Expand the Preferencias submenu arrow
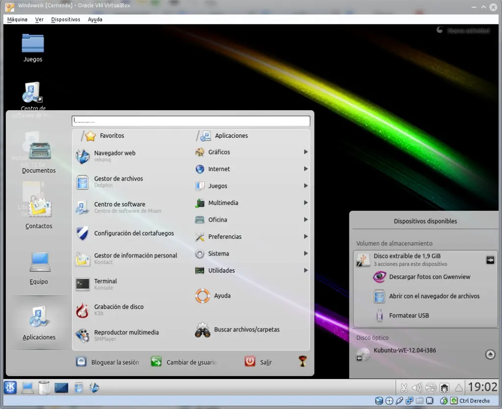Screen dimensions: 502x409 [306, 236]
